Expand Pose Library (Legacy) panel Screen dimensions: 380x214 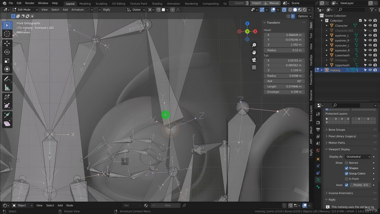342,136
